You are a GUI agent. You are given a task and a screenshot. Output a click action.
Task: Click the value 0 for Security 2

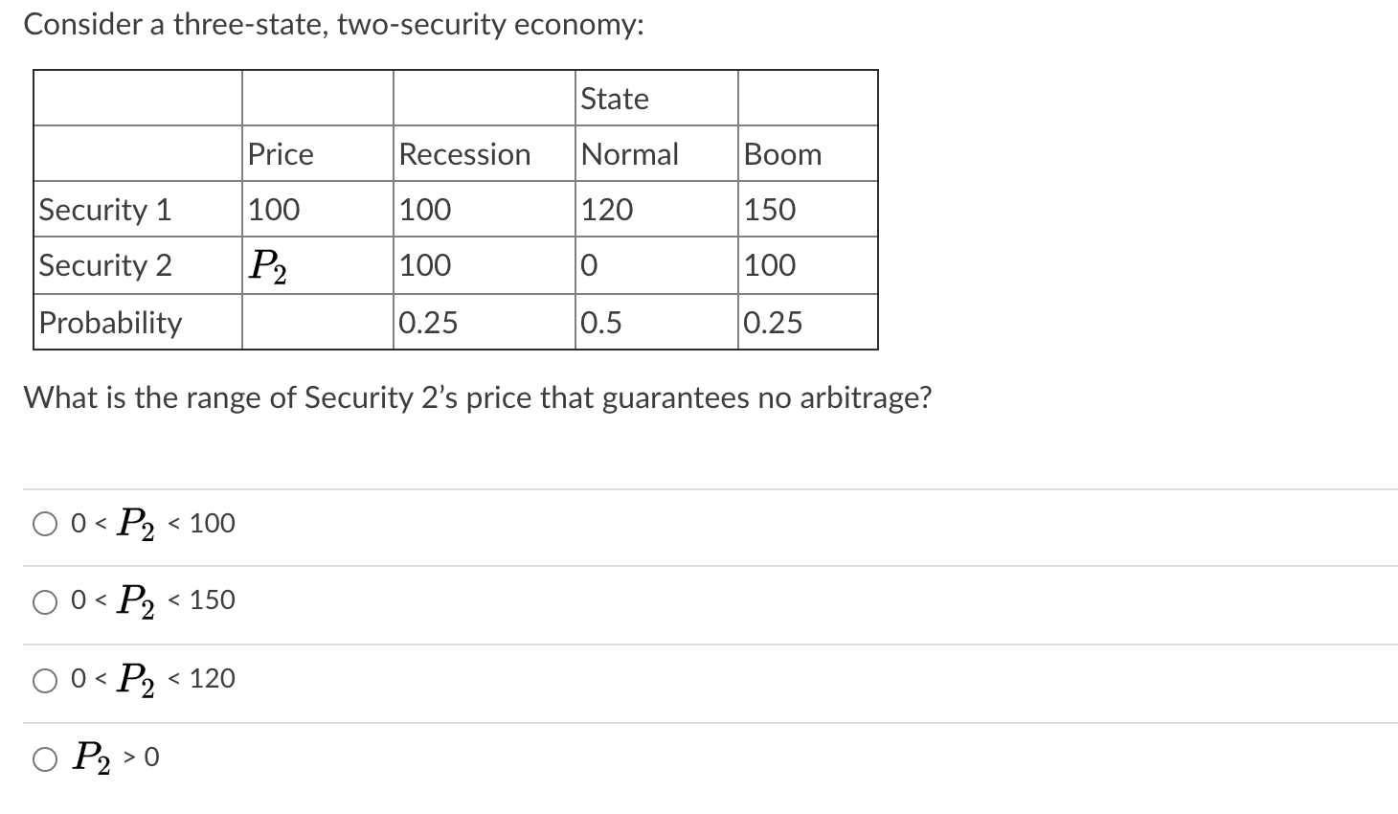(x=586, y=265)
